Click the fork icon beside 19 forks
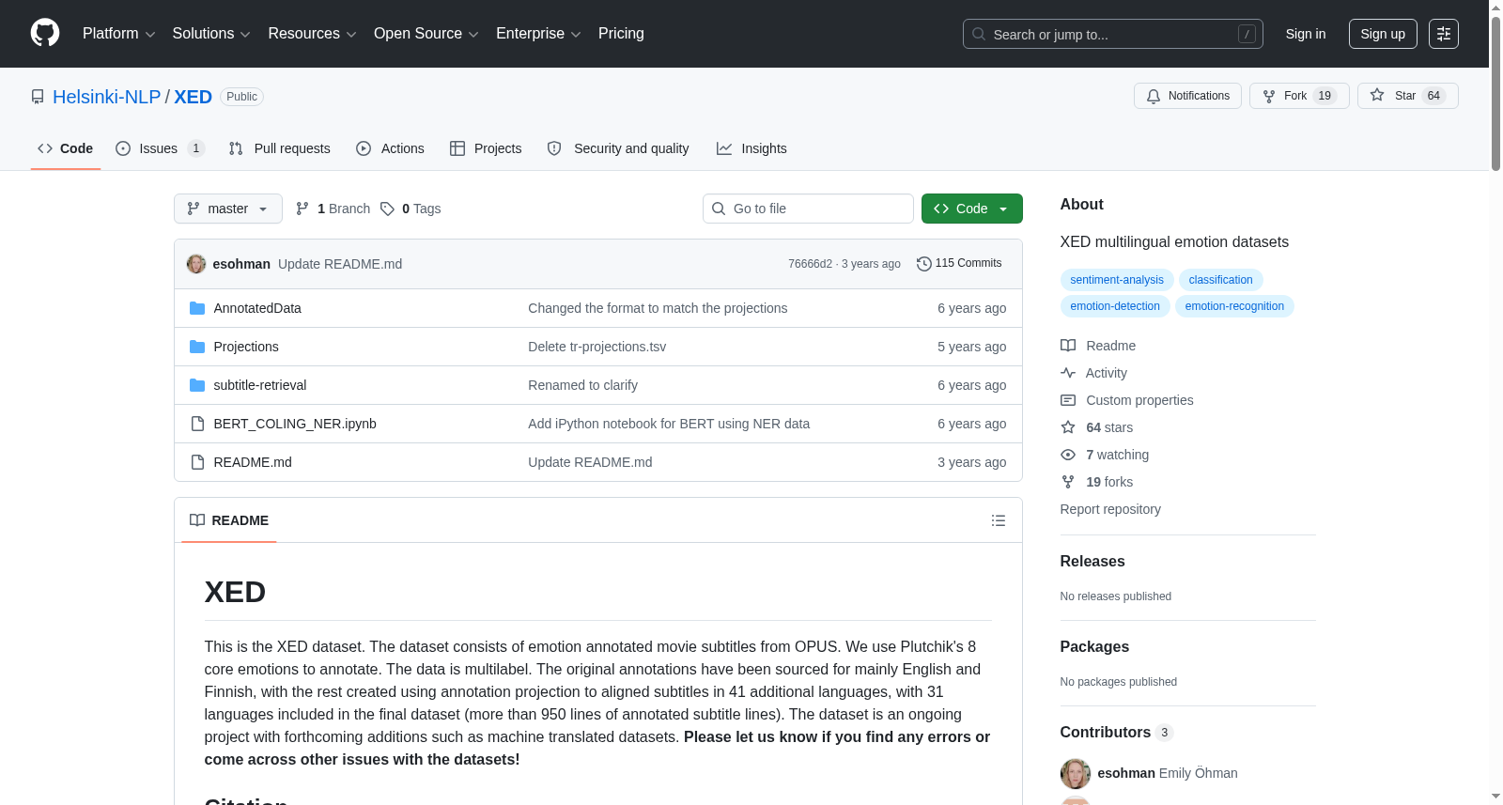The width and height of the screenshot is (1503, 805). [x=1068, y=482]
